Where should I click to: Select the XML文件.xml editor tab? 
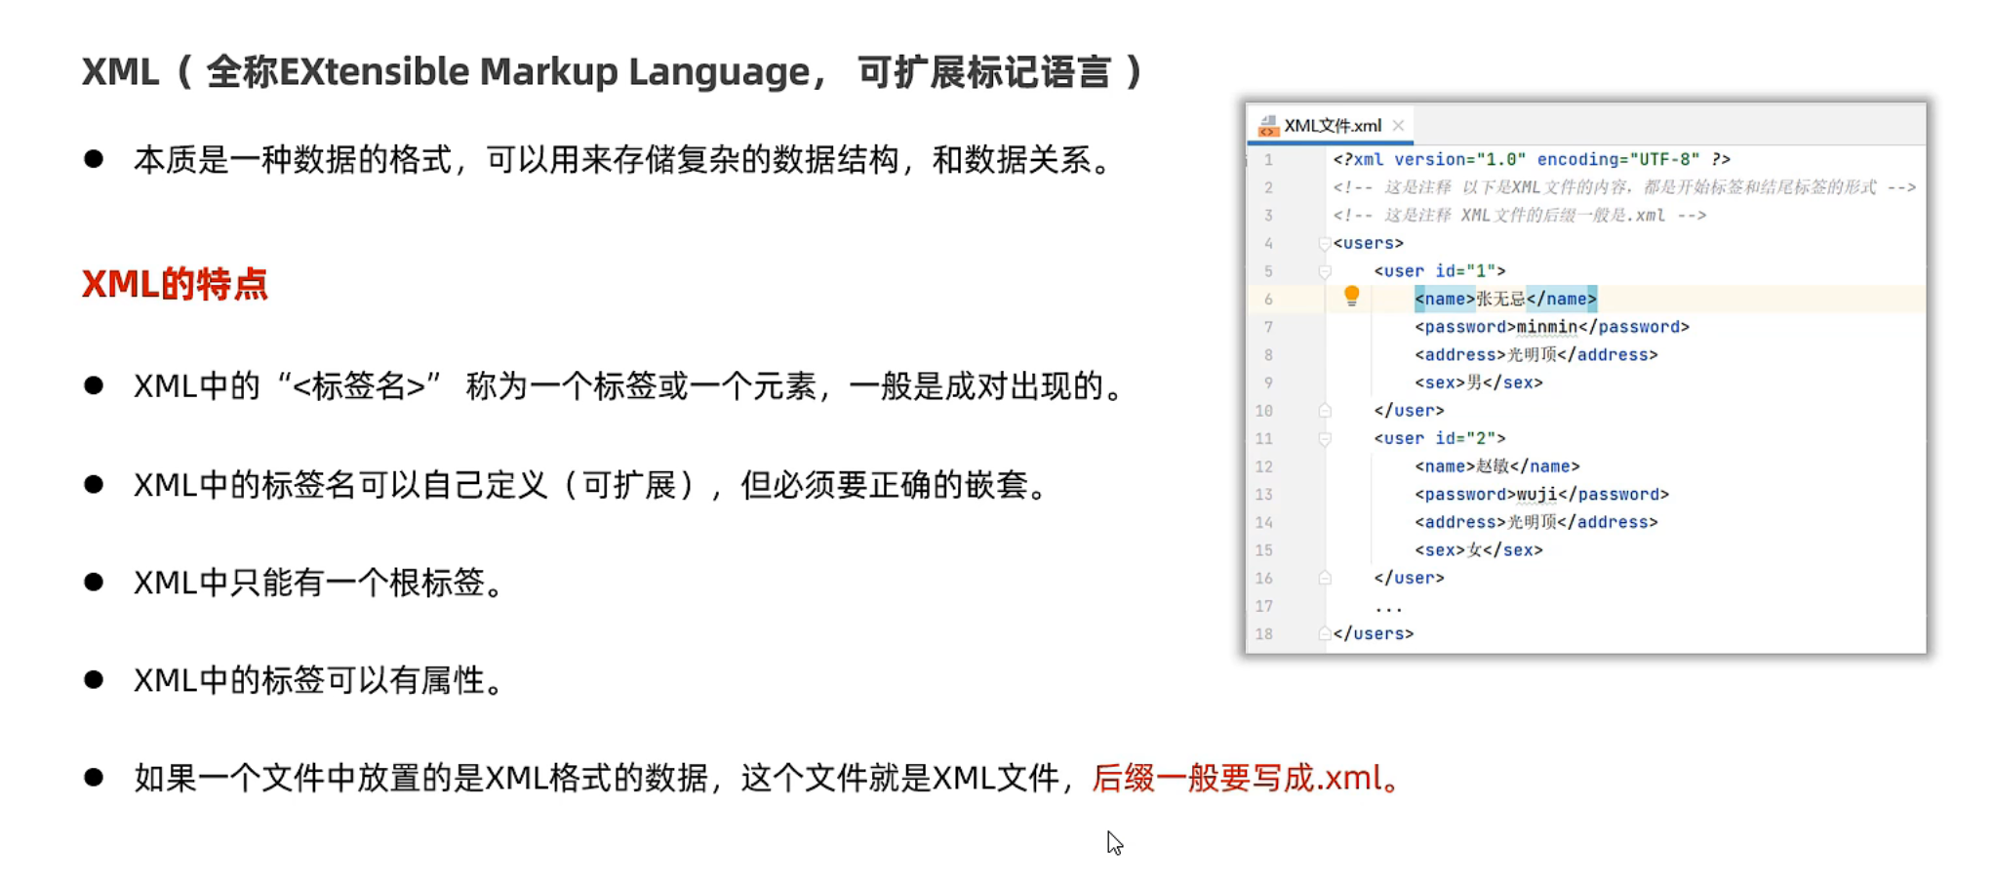(x=1332, y=125)
